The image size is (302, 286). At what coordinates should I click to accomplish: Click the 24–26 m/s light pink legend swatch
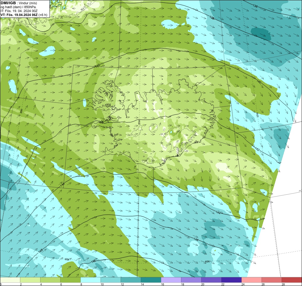[252, 280]
